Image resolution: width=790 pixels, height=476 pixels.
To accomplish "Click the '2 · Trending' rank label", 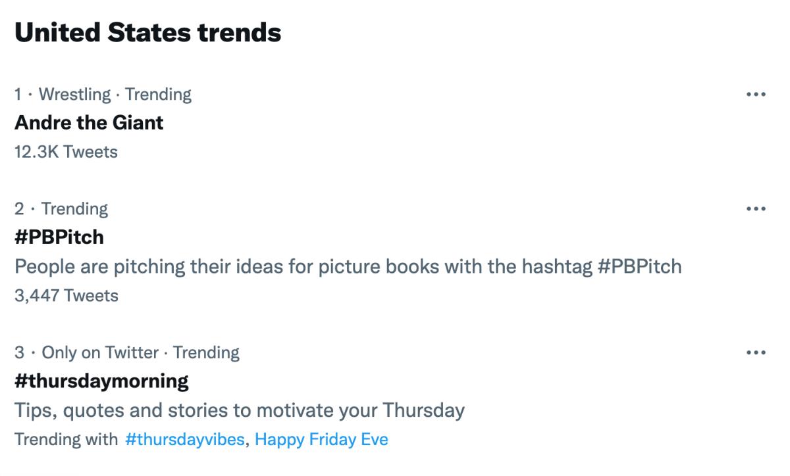I will (61, 209).
